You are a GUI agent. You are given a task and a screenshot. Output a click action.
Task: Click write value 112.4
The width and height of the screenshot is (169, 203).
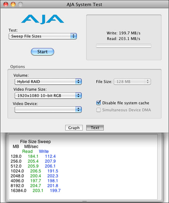tap(50, 156)
